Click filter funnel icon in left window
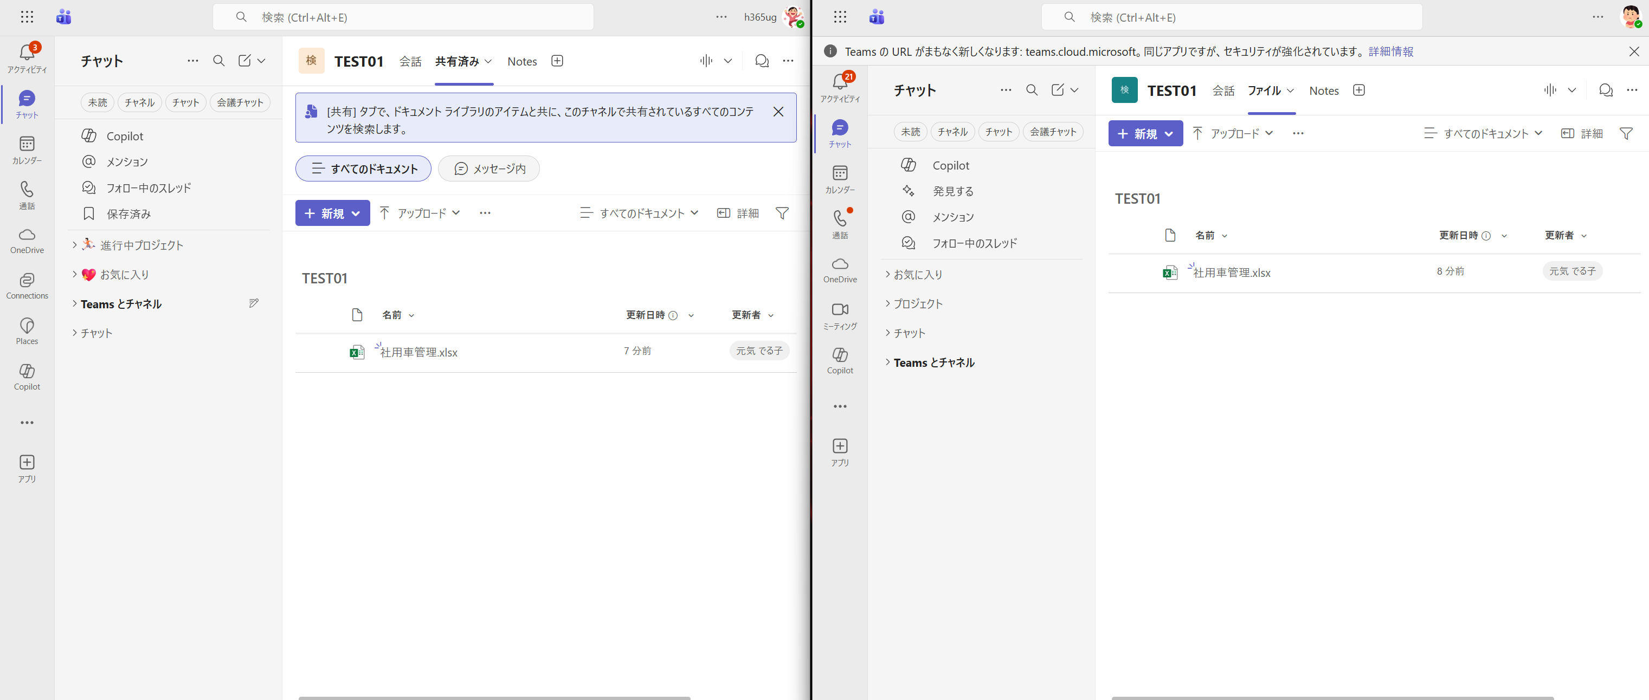 click(x=782, y=213)
